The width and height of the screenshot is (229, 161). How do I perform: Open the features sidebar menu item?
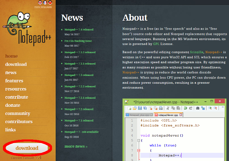14,81
